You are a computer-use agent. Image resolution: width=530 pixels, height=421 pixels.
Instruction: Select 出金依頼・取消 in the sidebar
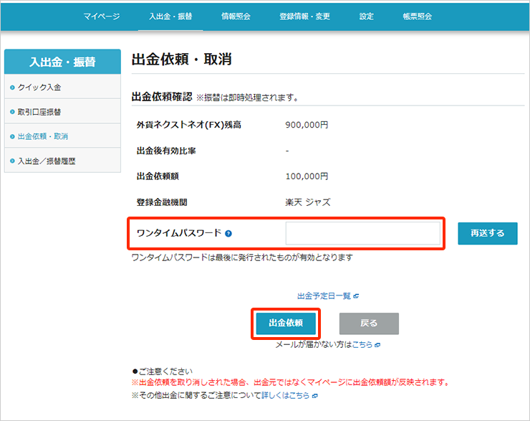click(43, 136)
